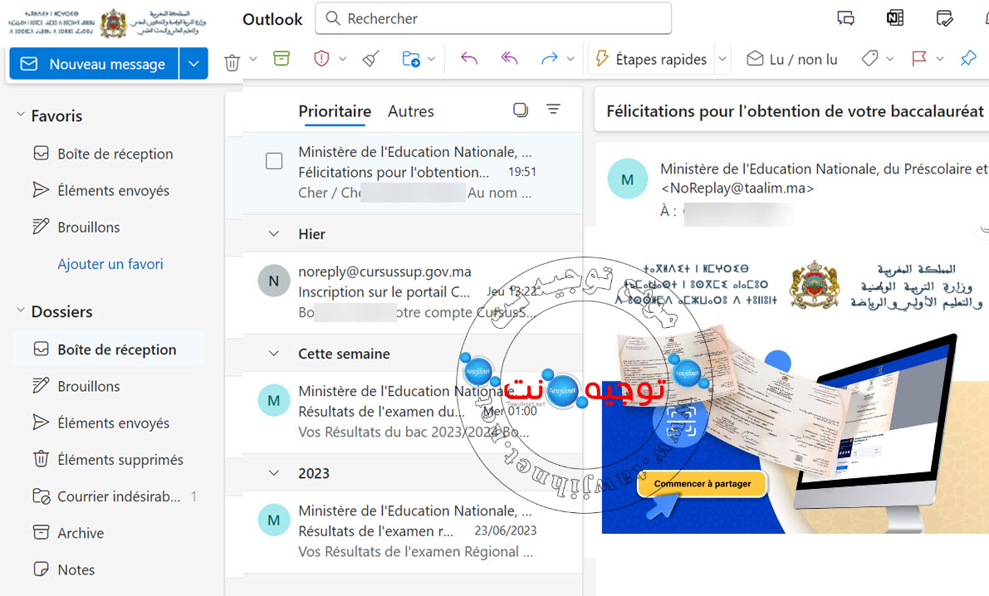Open the Nouveau message dropdown arrow
989x596 pixels.
(x=193, y=64)
